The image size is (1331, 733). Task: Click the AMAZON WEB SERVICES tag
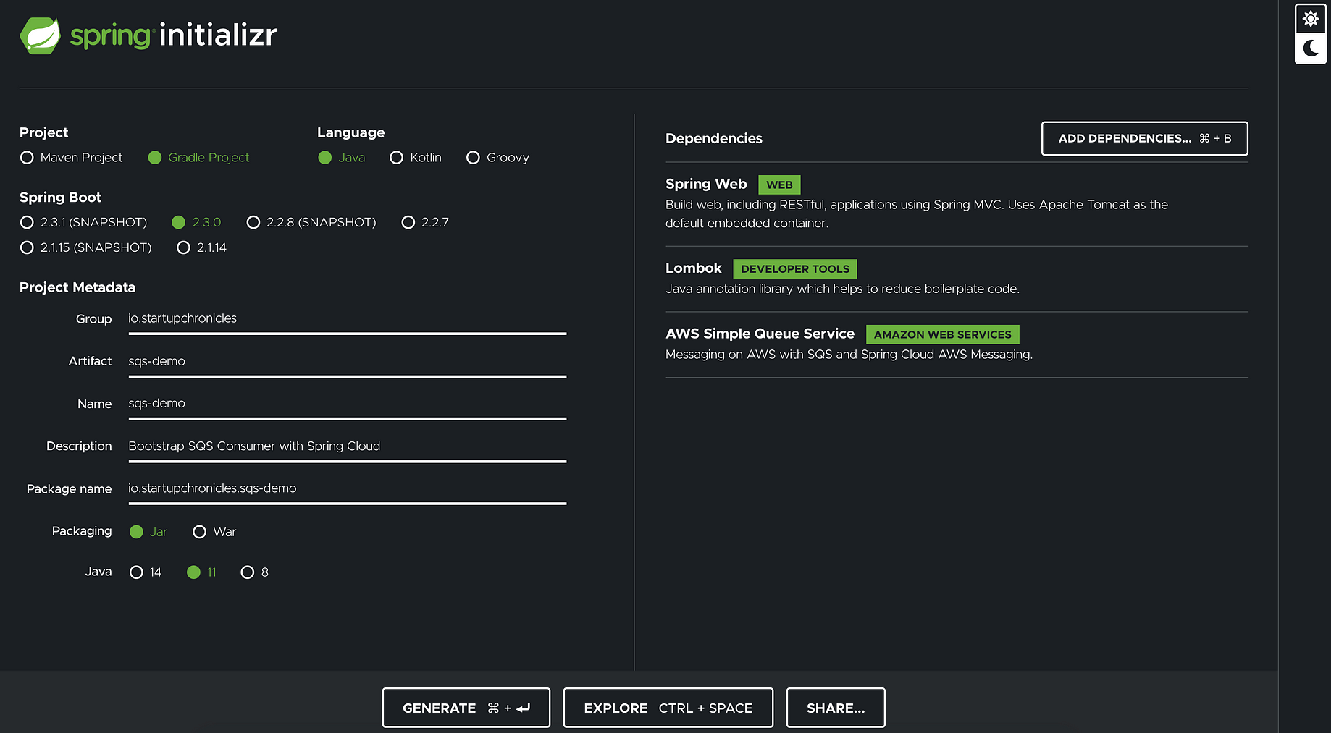(943, 334)
